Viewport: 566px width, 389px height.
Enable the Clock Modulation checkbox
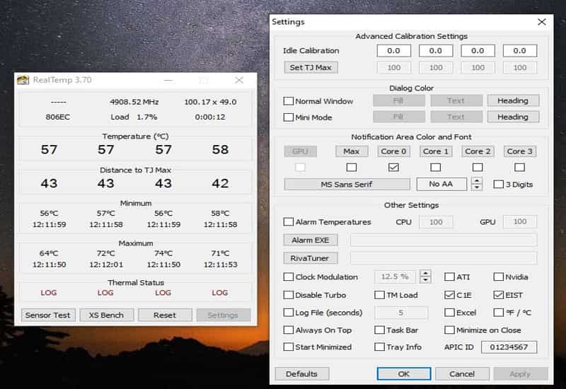(289, 277)
